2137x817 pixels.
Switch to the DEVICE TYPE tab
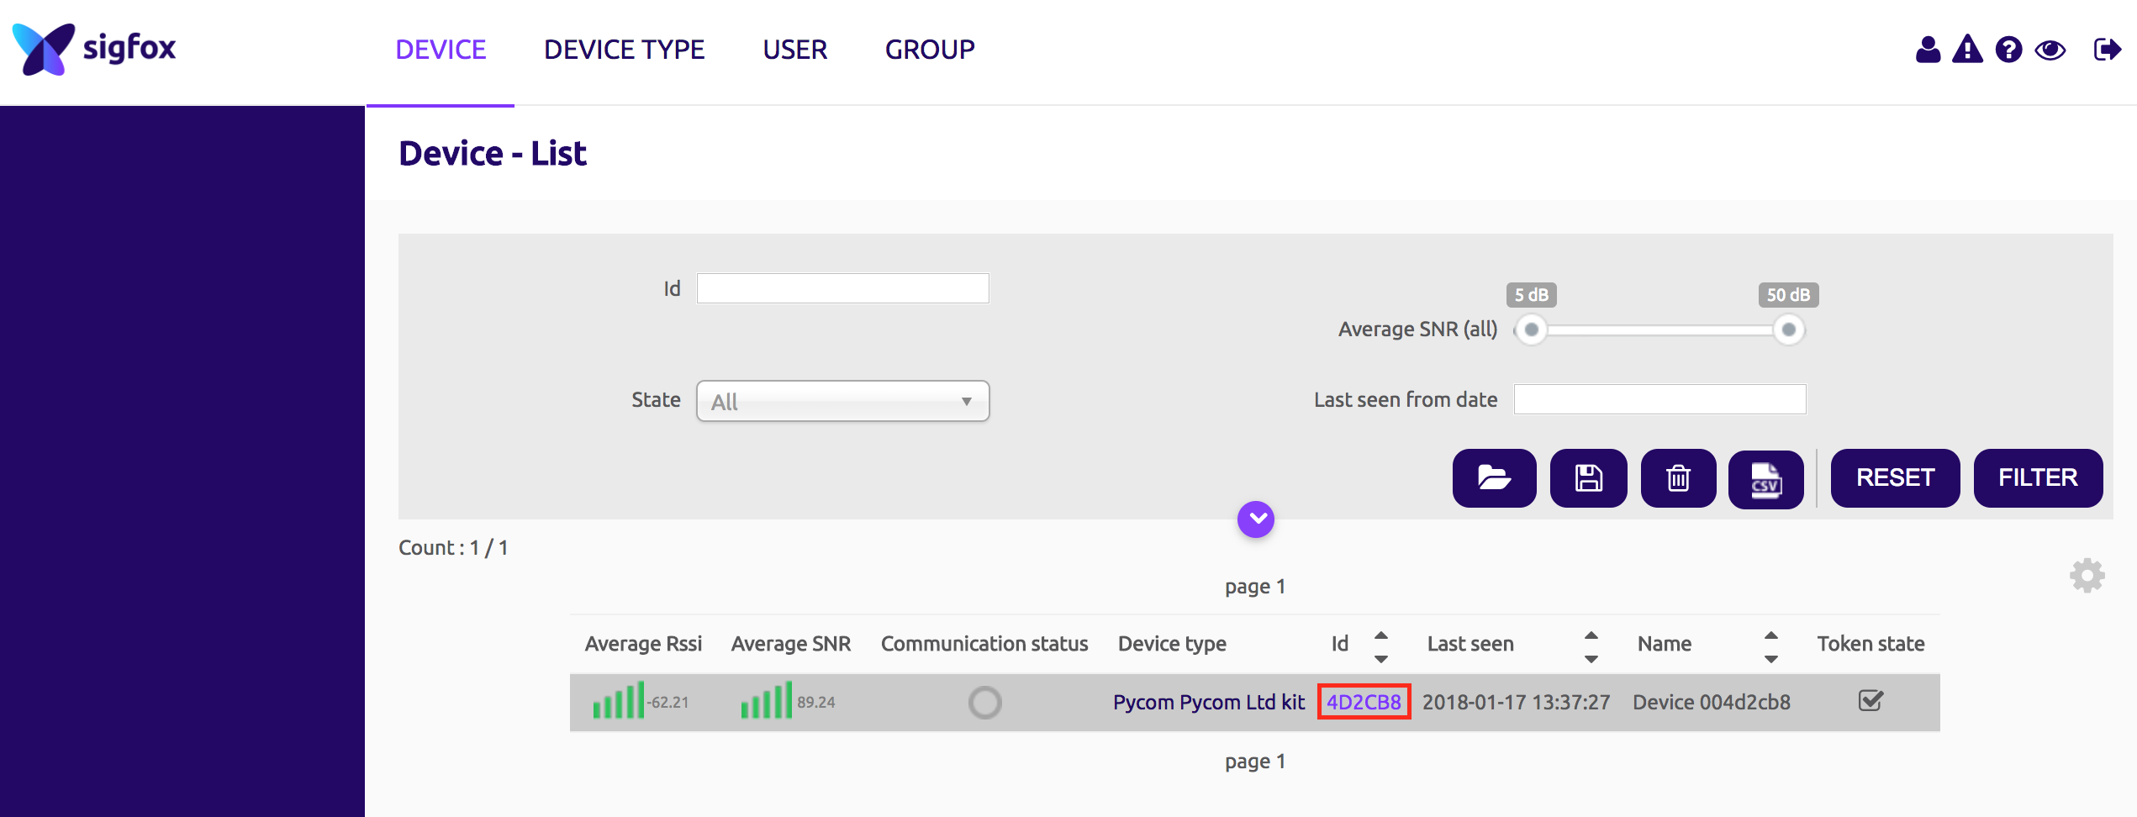tap(624, 50)
